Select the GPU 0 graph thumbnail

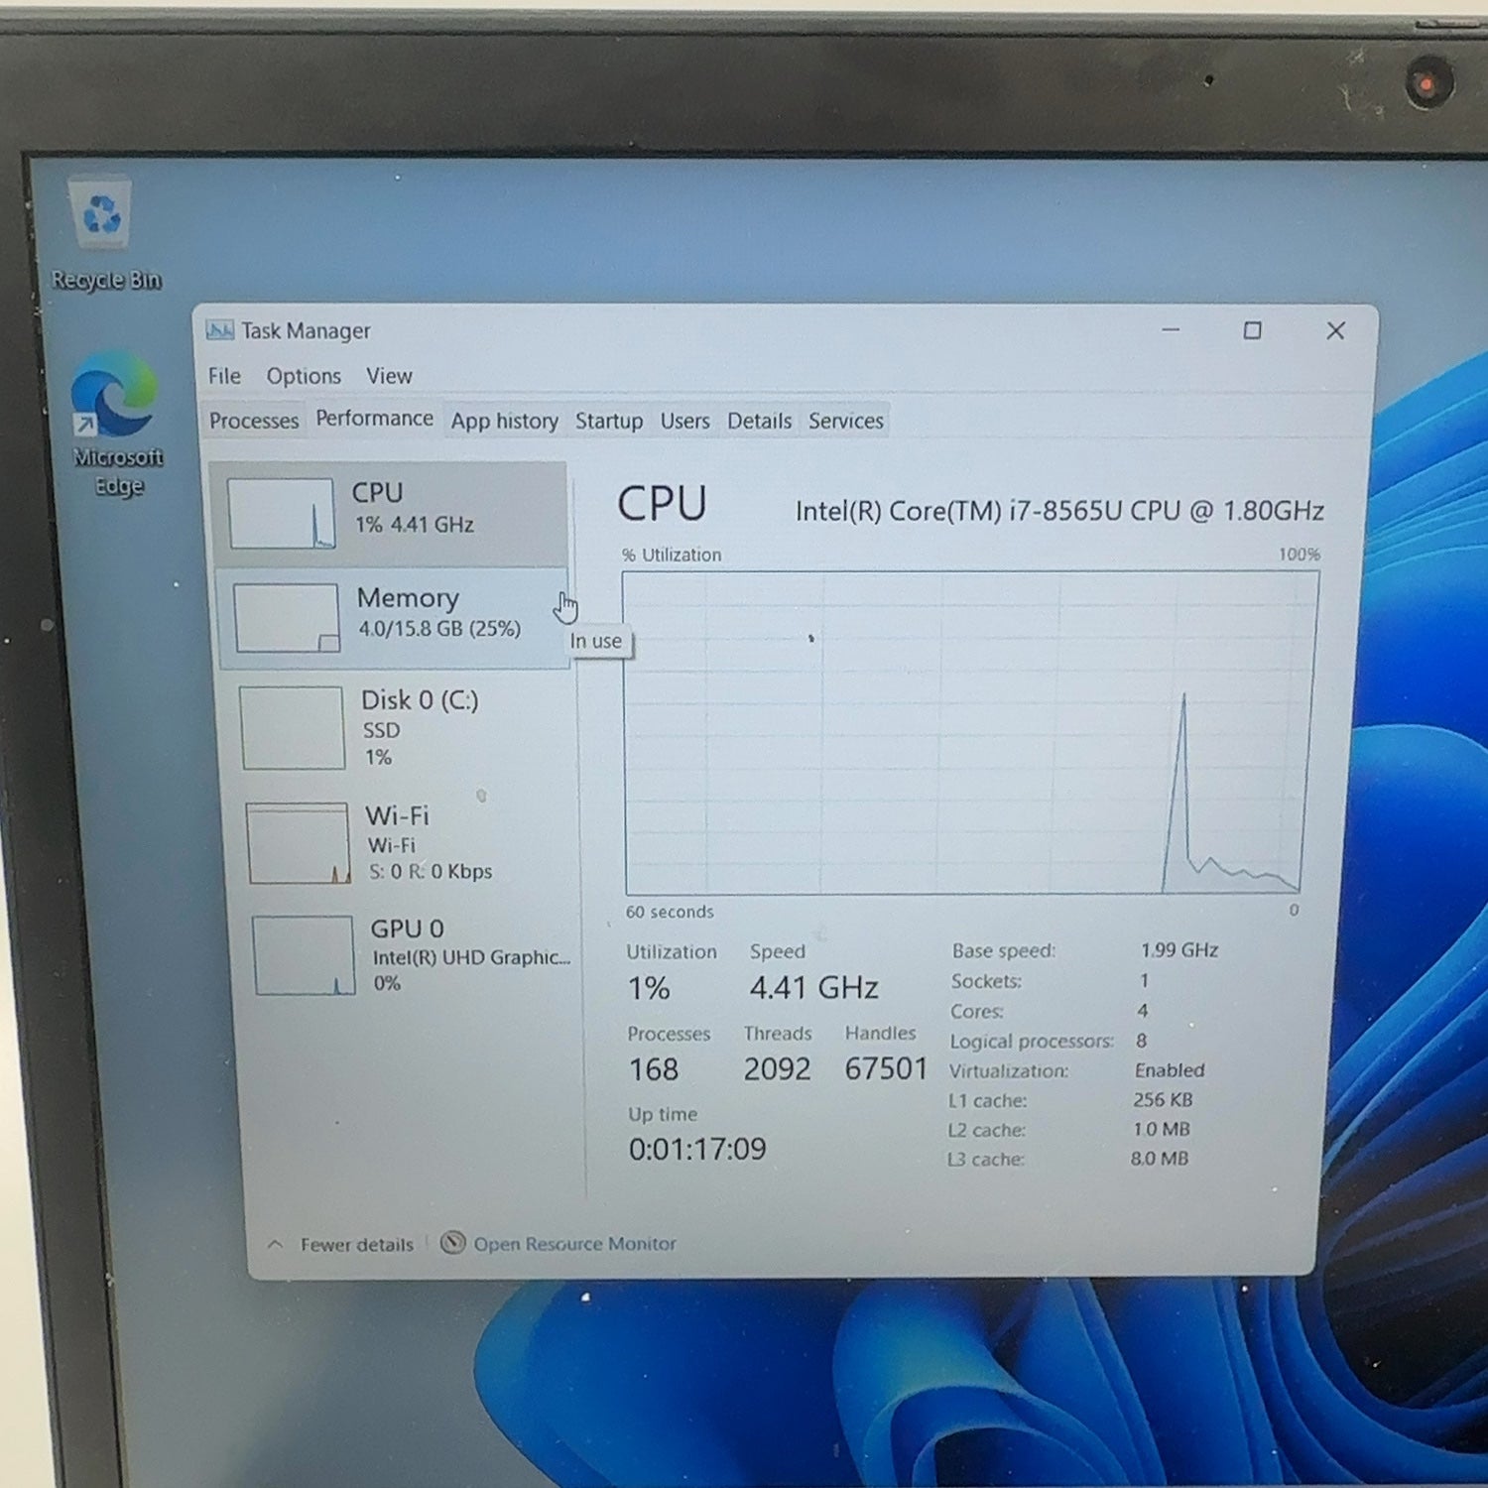[304, 955]
